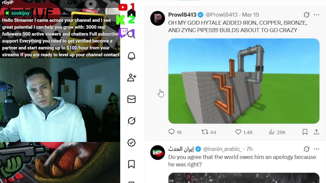
Task: View analytics showing 28K views
Action: (x=277, y=132)
